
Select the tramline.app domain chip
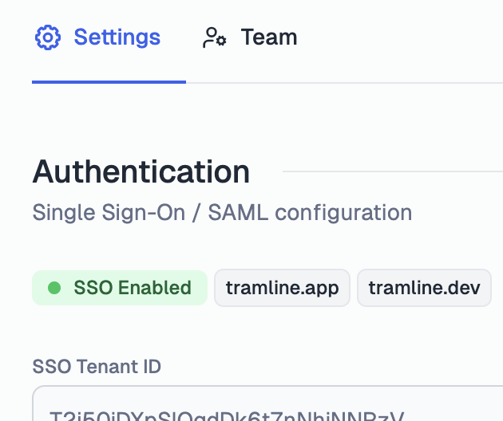coord(282,287)
